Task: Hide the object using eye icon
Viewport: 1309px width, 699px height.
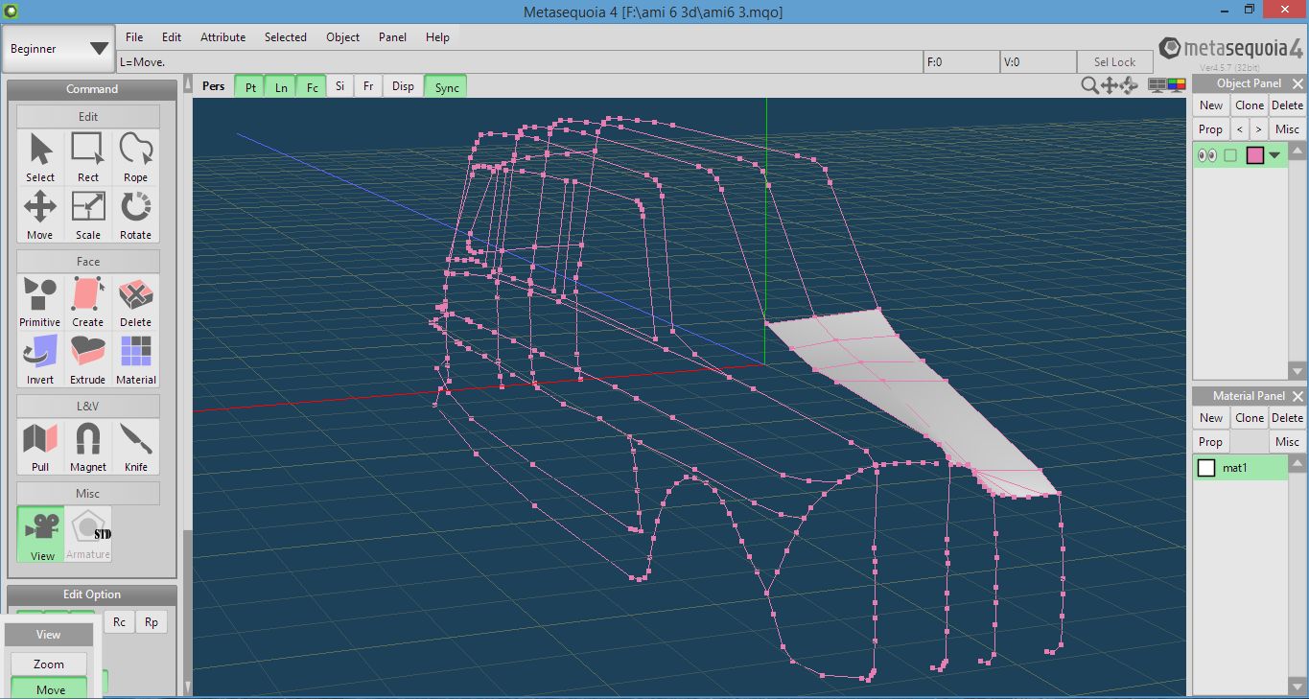Action: click(x=1206, y=155)
